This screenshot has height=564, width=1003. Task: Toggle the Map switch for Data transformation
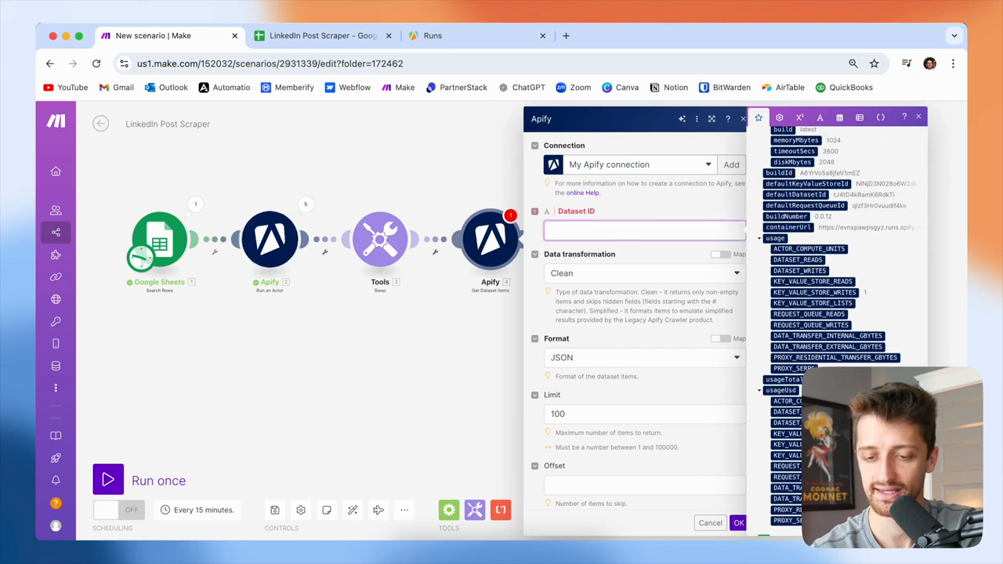tap(720, 255)
